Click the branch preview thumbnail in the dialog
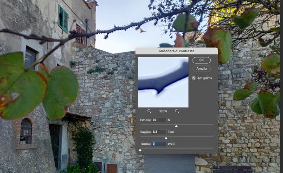 [163, 83]
